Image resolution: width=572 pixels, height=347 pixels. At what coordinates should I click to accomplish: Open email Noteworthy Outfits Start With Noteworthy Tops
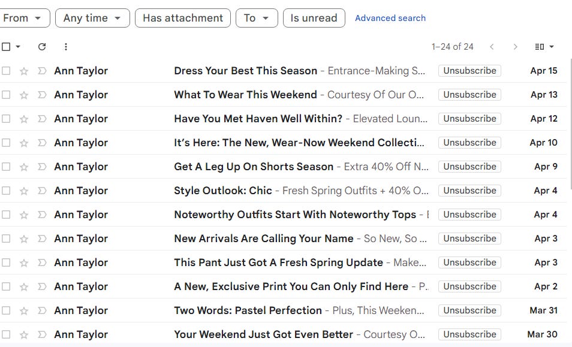click(295, 215)
